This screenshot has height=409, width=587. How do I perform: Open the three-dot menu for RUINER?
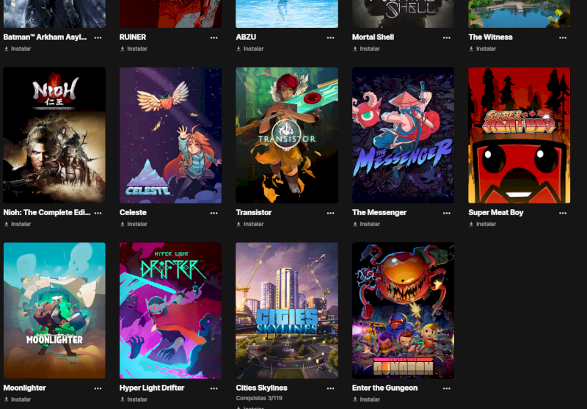[x=214, y=37]
